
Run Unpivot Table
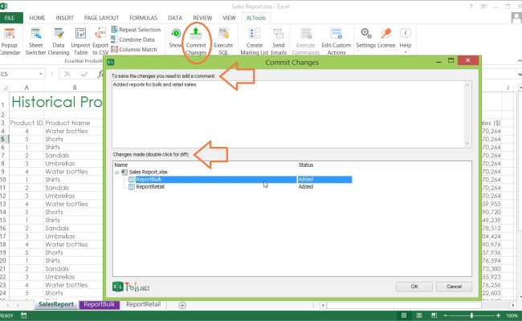point(80,42)
